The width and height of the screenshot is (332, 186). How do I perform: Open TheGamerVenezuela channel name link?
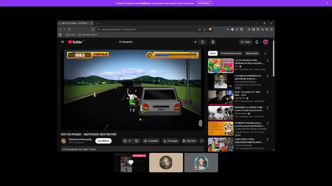[x=80, y=139]
